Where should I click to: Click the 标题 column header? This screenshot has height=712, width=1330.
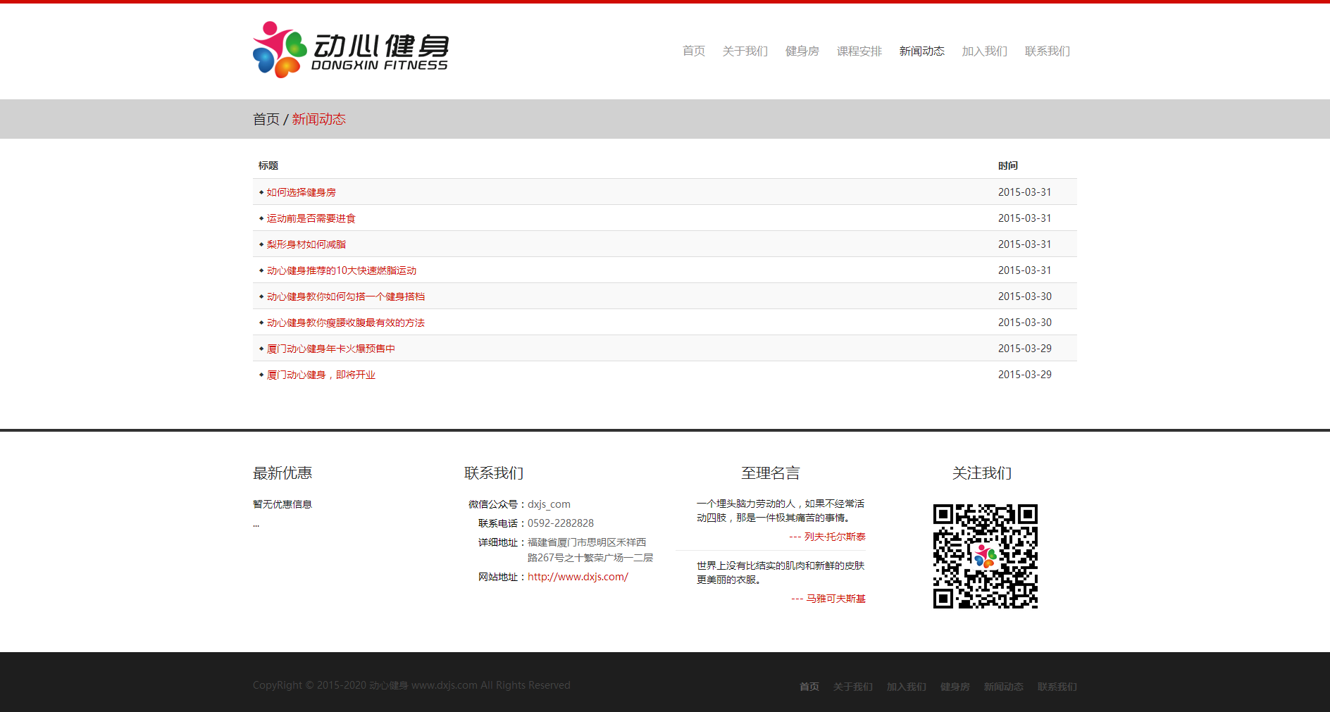coord(268,165)
